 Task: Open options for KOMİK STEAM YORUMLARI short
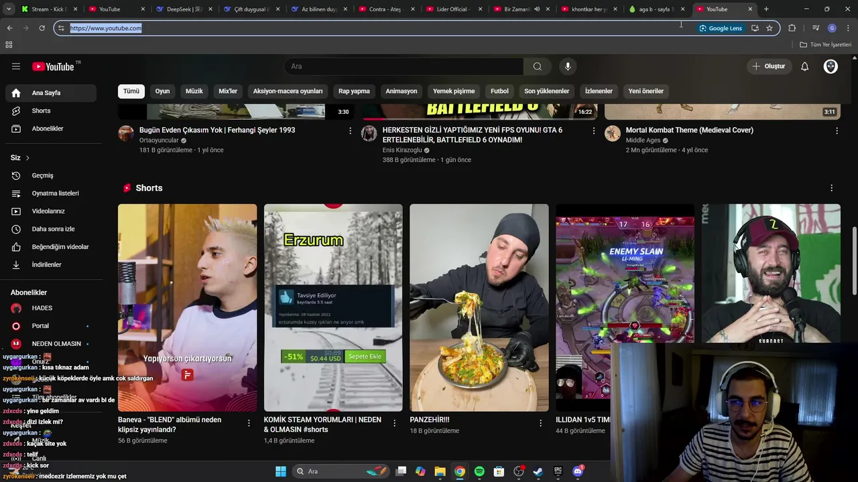pos(394,423)
